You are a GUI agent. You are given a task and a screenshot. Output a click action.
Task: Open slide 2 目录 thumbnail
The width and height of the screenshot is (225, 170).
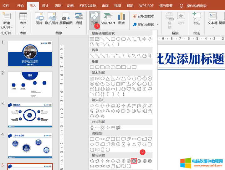(30, 84)
